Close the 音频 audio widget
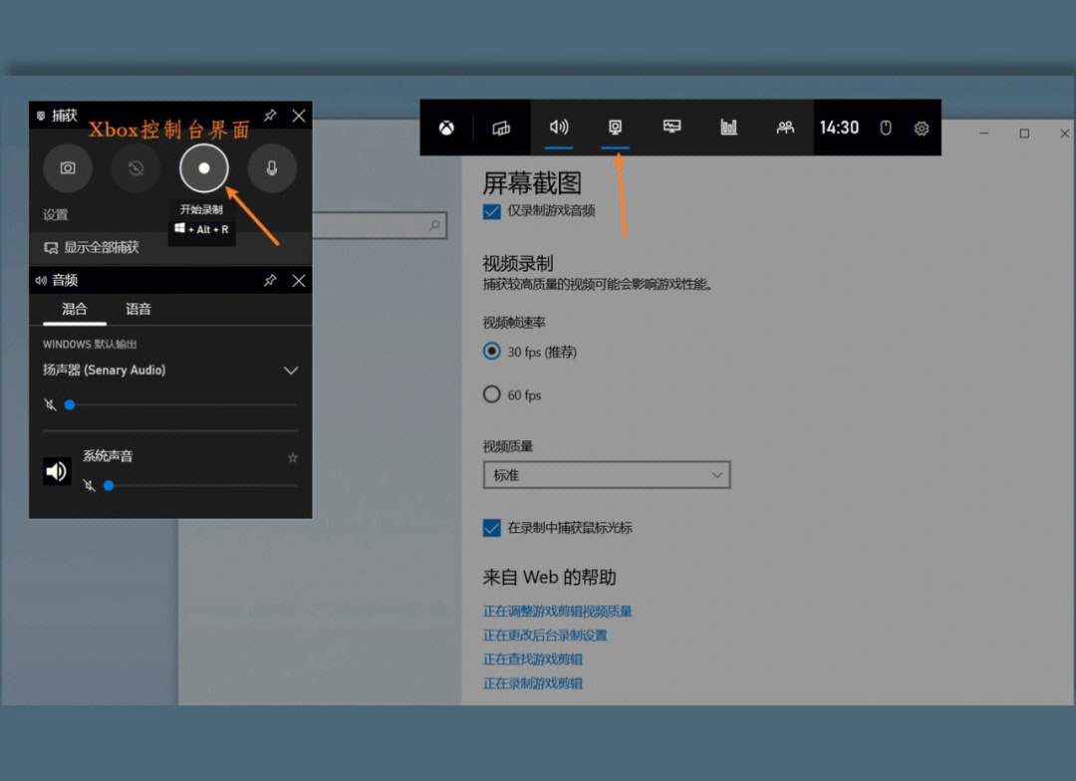The image size is (1076, 781). click(299, 280)
